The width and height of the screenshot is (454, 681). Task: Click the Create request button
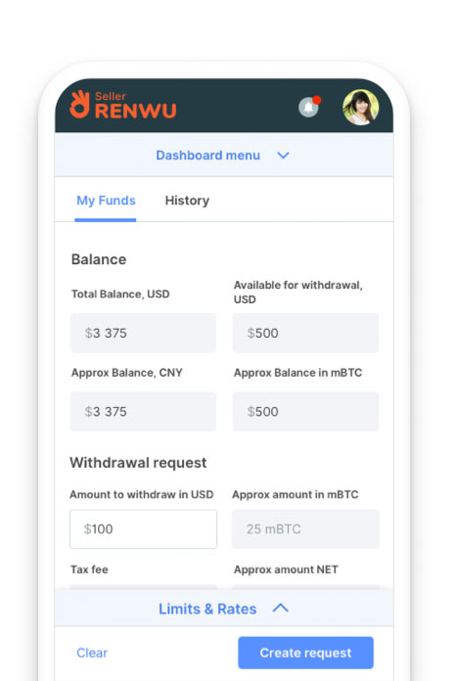click(x=305, y=653)
